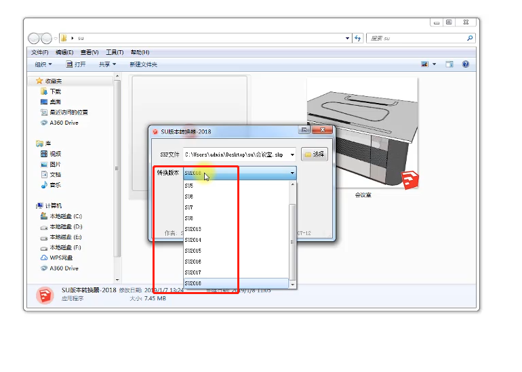Click the navigation pane scroll-down arrow

117,280
